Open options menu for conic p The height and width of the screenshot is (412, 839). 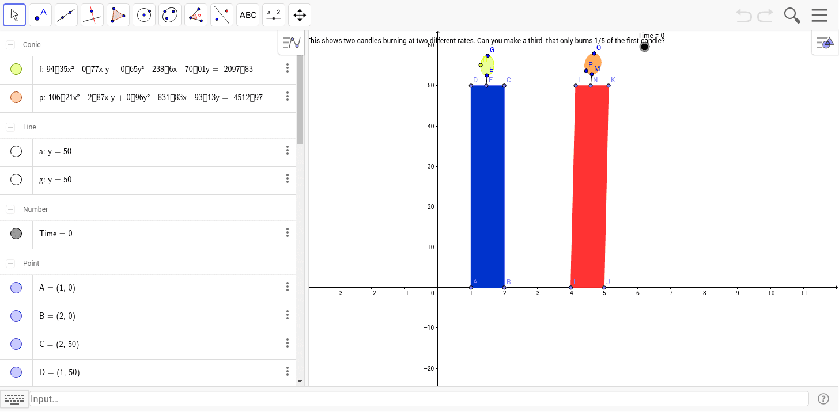(288, 97)
